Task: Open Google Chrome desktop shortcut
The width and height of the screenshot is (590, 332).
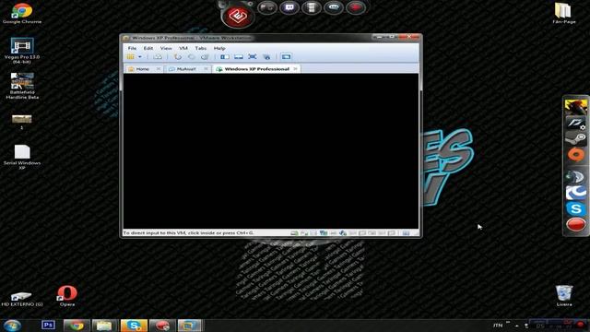Action: (22, 13)
